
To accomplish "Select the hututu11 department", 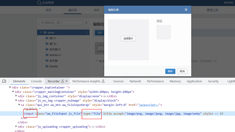I will (x=55, y=55).
